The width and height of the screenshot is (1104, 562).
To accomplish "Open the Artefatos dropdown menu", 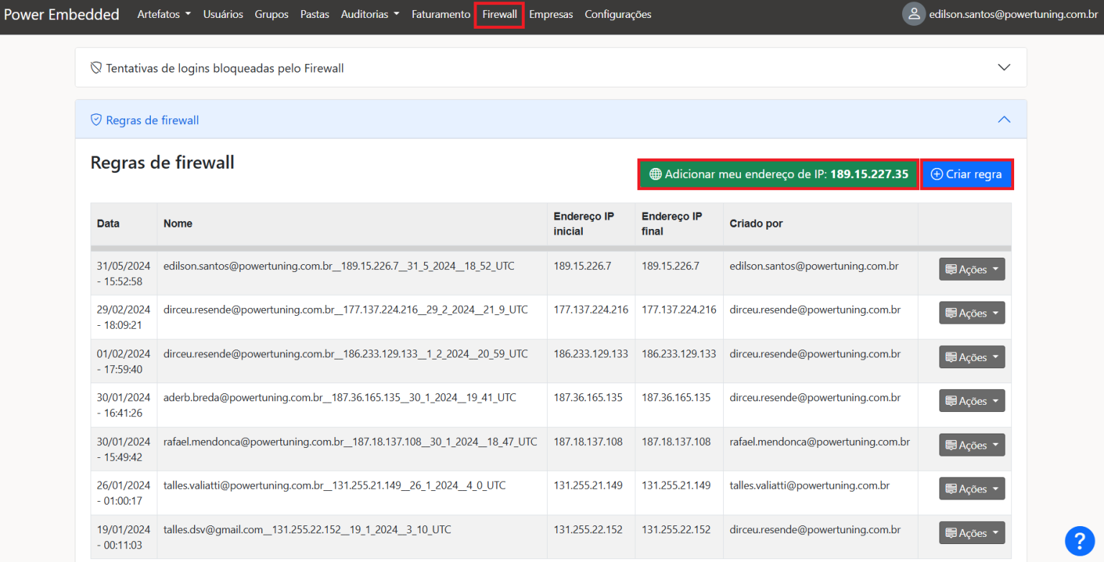I will (x=164, y=14).
